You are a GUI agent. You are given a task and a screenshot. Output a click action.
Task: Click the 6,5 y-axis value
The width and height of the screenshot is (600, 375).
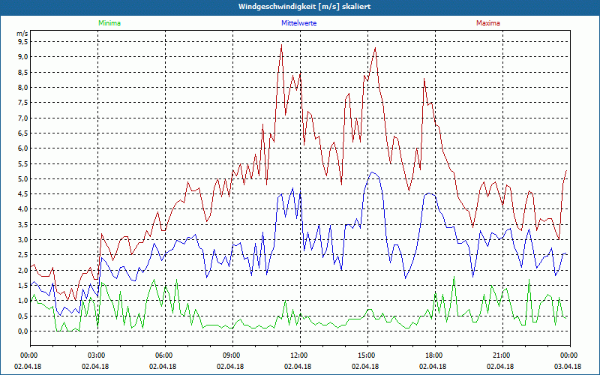(24, 133)
